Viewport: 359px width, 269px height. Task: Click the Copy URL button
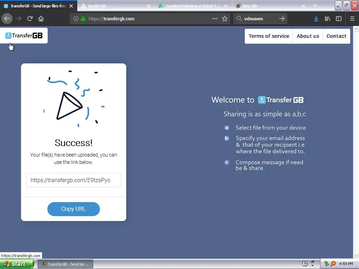[74, 209]
